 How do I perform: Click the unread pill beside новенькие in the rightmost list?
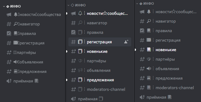tap(135, 50)
